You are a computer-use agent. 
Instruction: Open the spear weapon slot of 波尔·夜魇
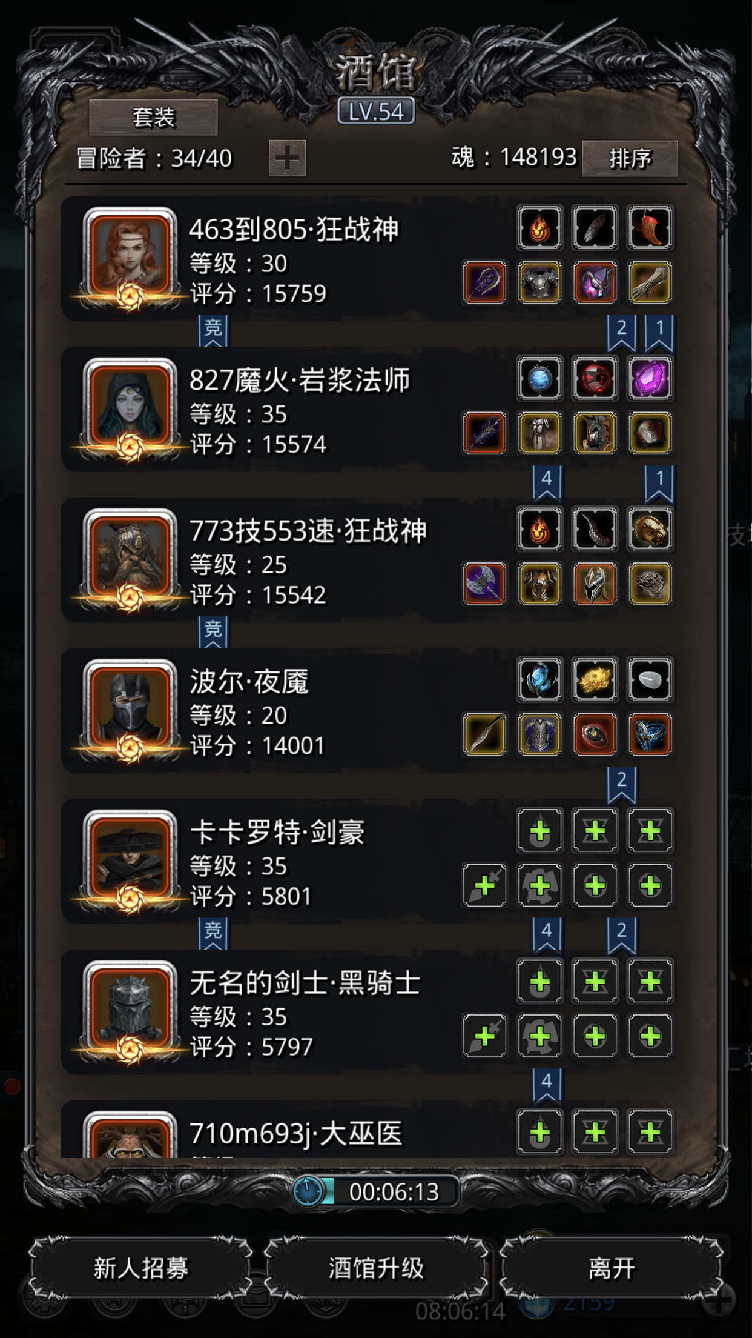pos(484,734)
